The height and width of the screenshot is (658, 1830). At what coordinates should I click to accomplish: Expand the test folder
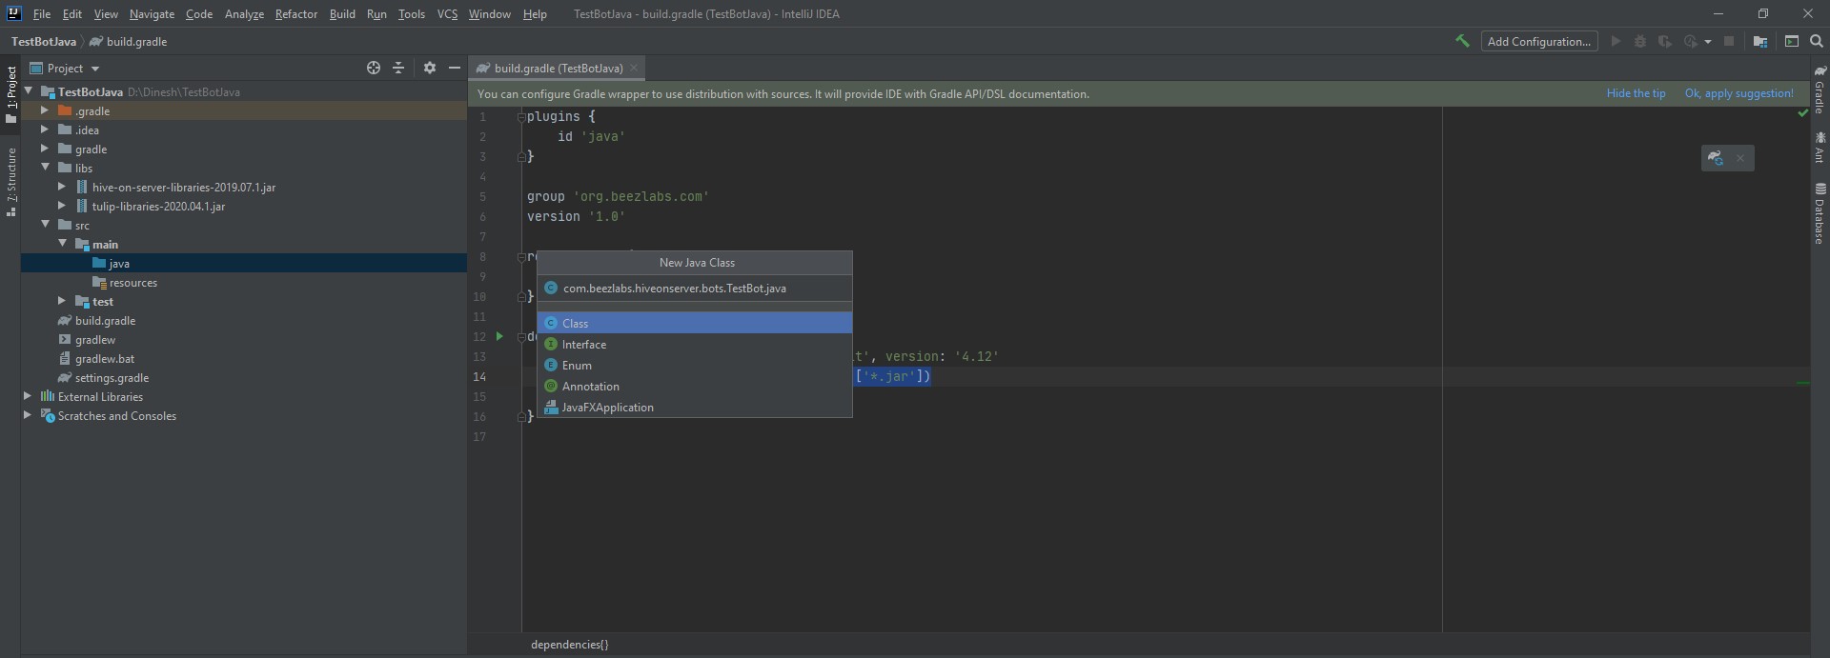(62, 301)
